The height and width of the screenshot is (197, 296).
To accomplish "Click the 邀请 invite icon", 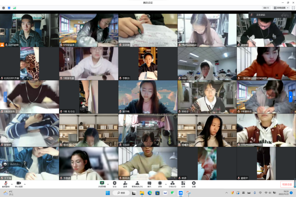I will coord(125,184).
